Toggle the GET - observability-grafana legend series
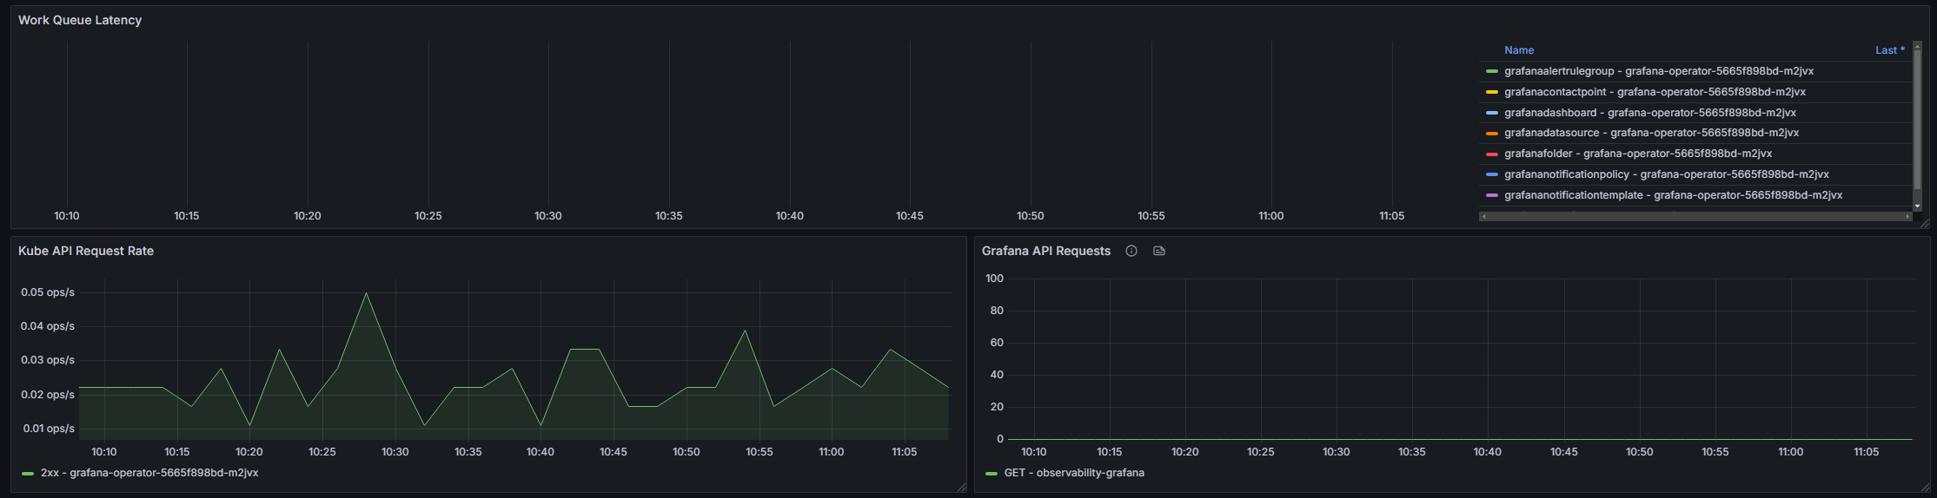Viewport: 1937px width, 498px height. tap(1074, 473)
